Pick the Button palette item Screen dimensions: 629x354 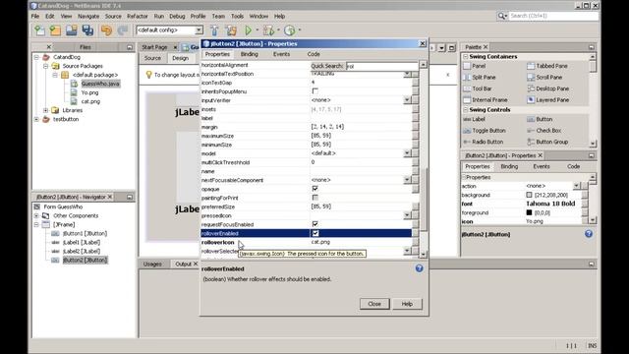click(540, 119)
